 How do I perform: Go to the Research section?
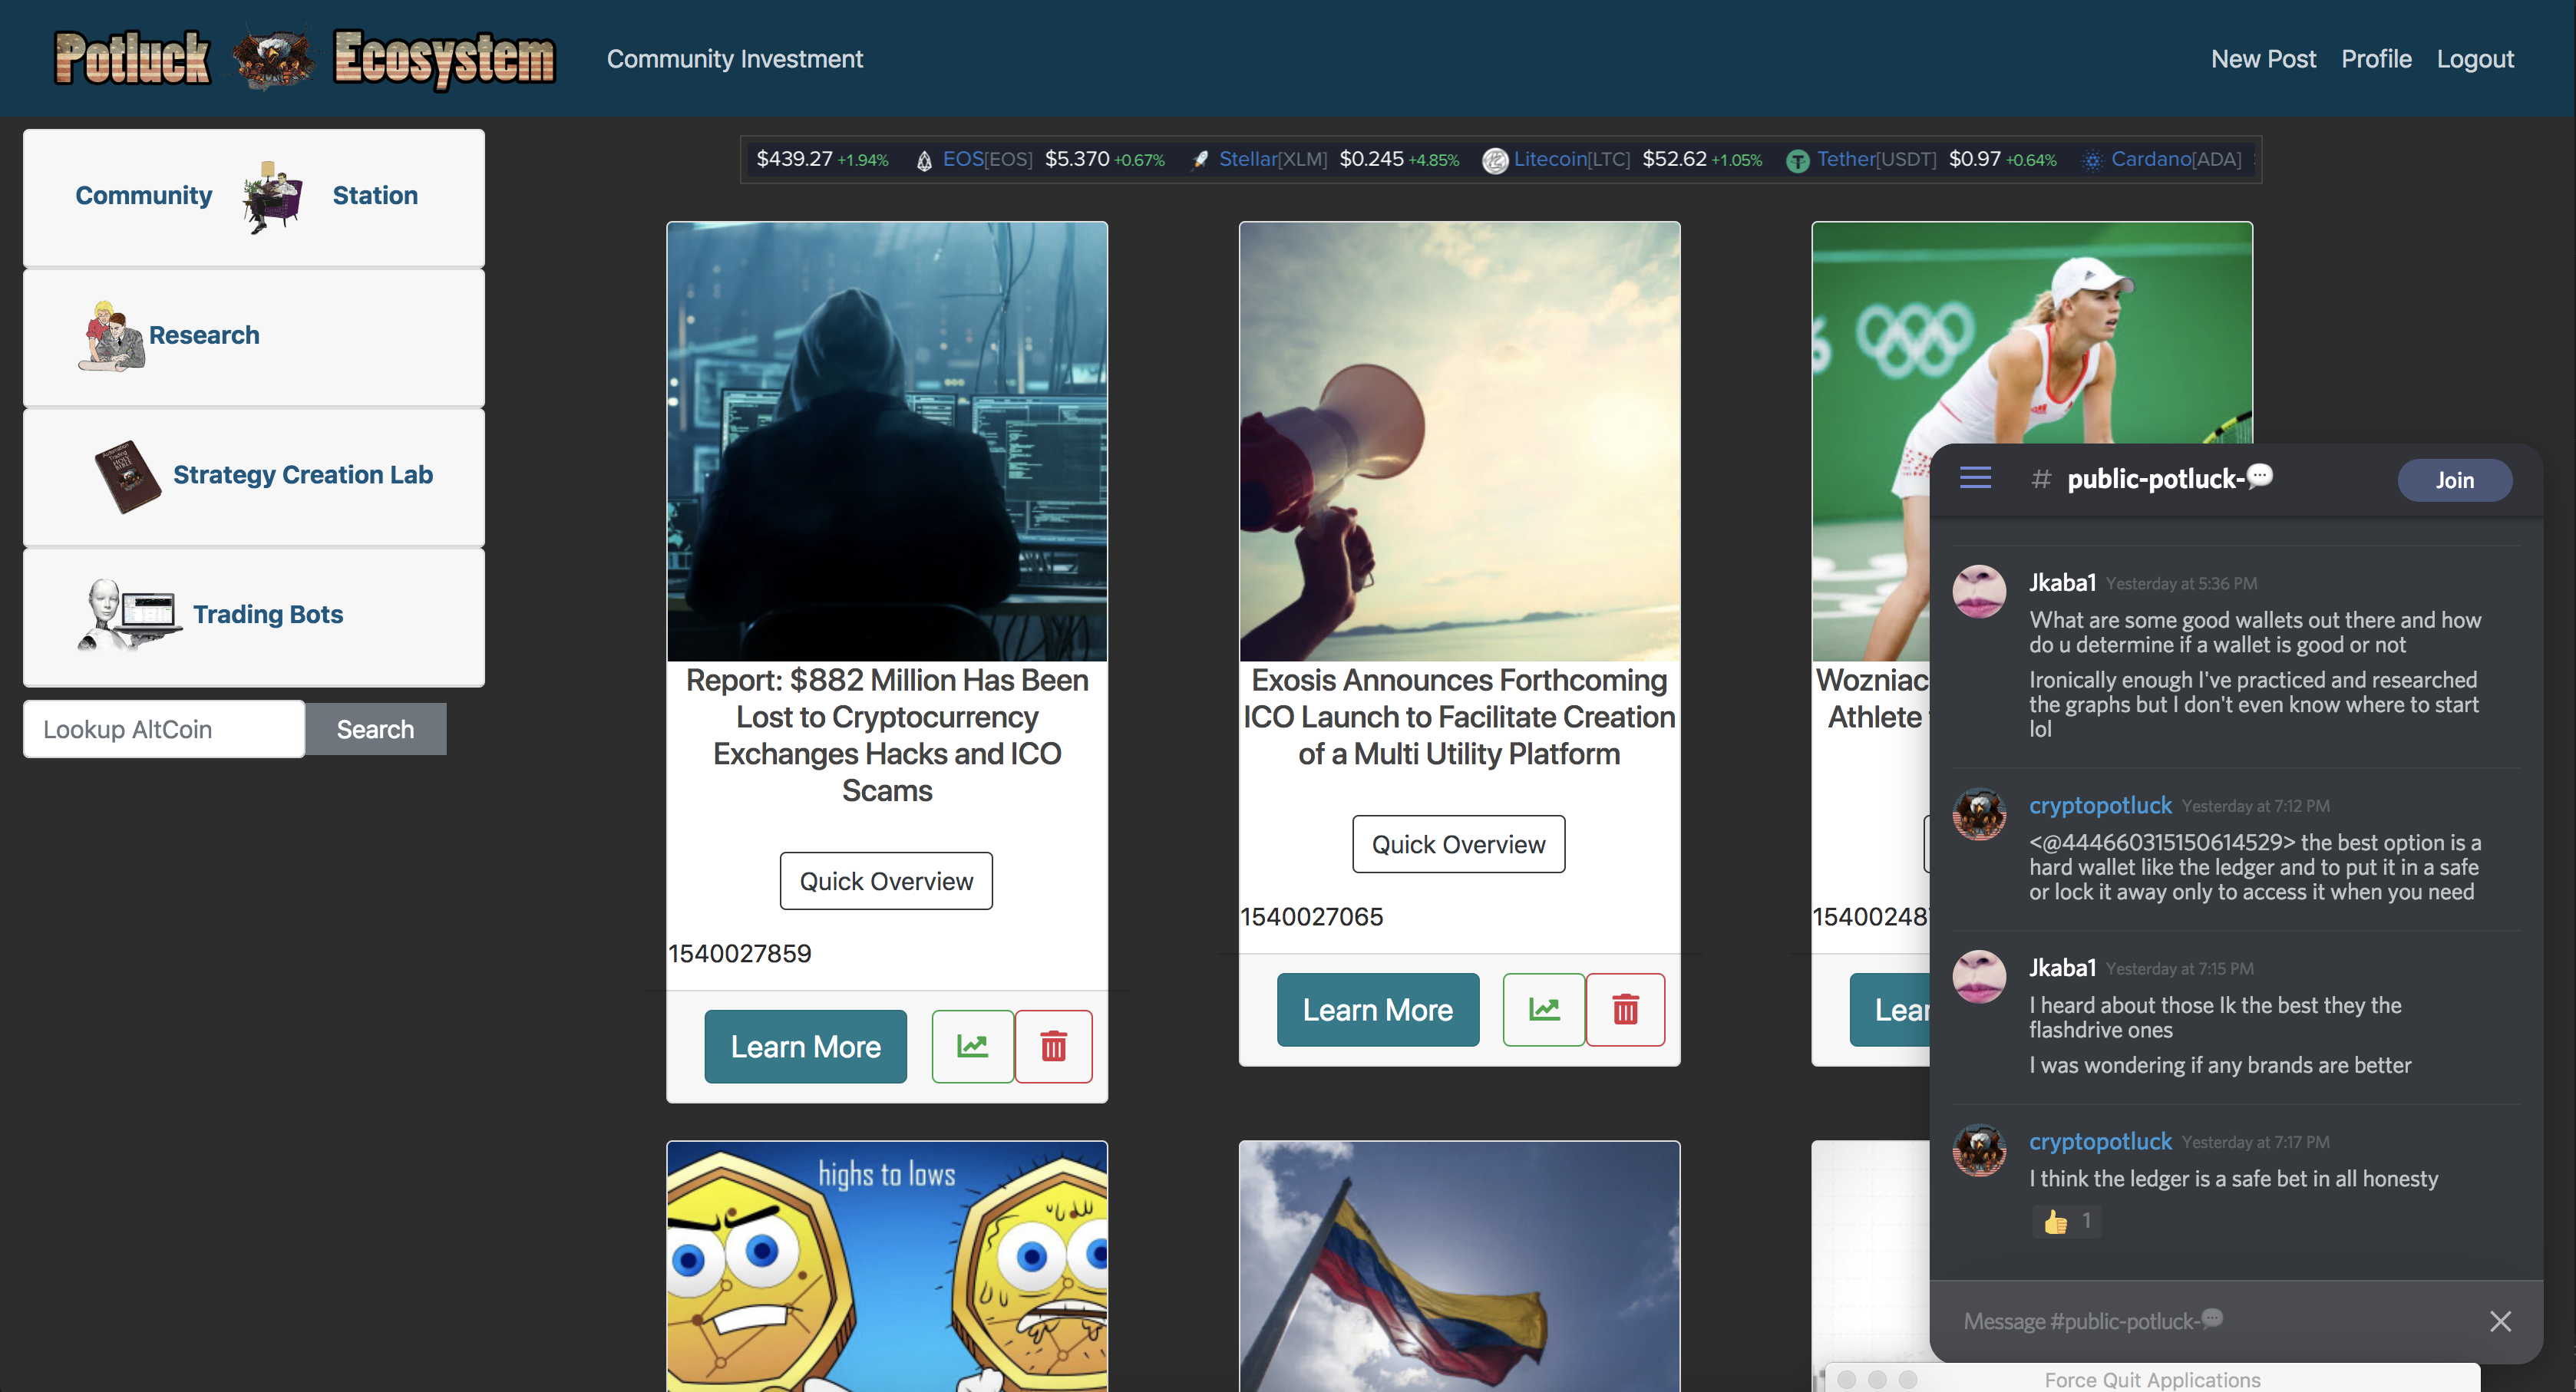click(x=204, y=335)
